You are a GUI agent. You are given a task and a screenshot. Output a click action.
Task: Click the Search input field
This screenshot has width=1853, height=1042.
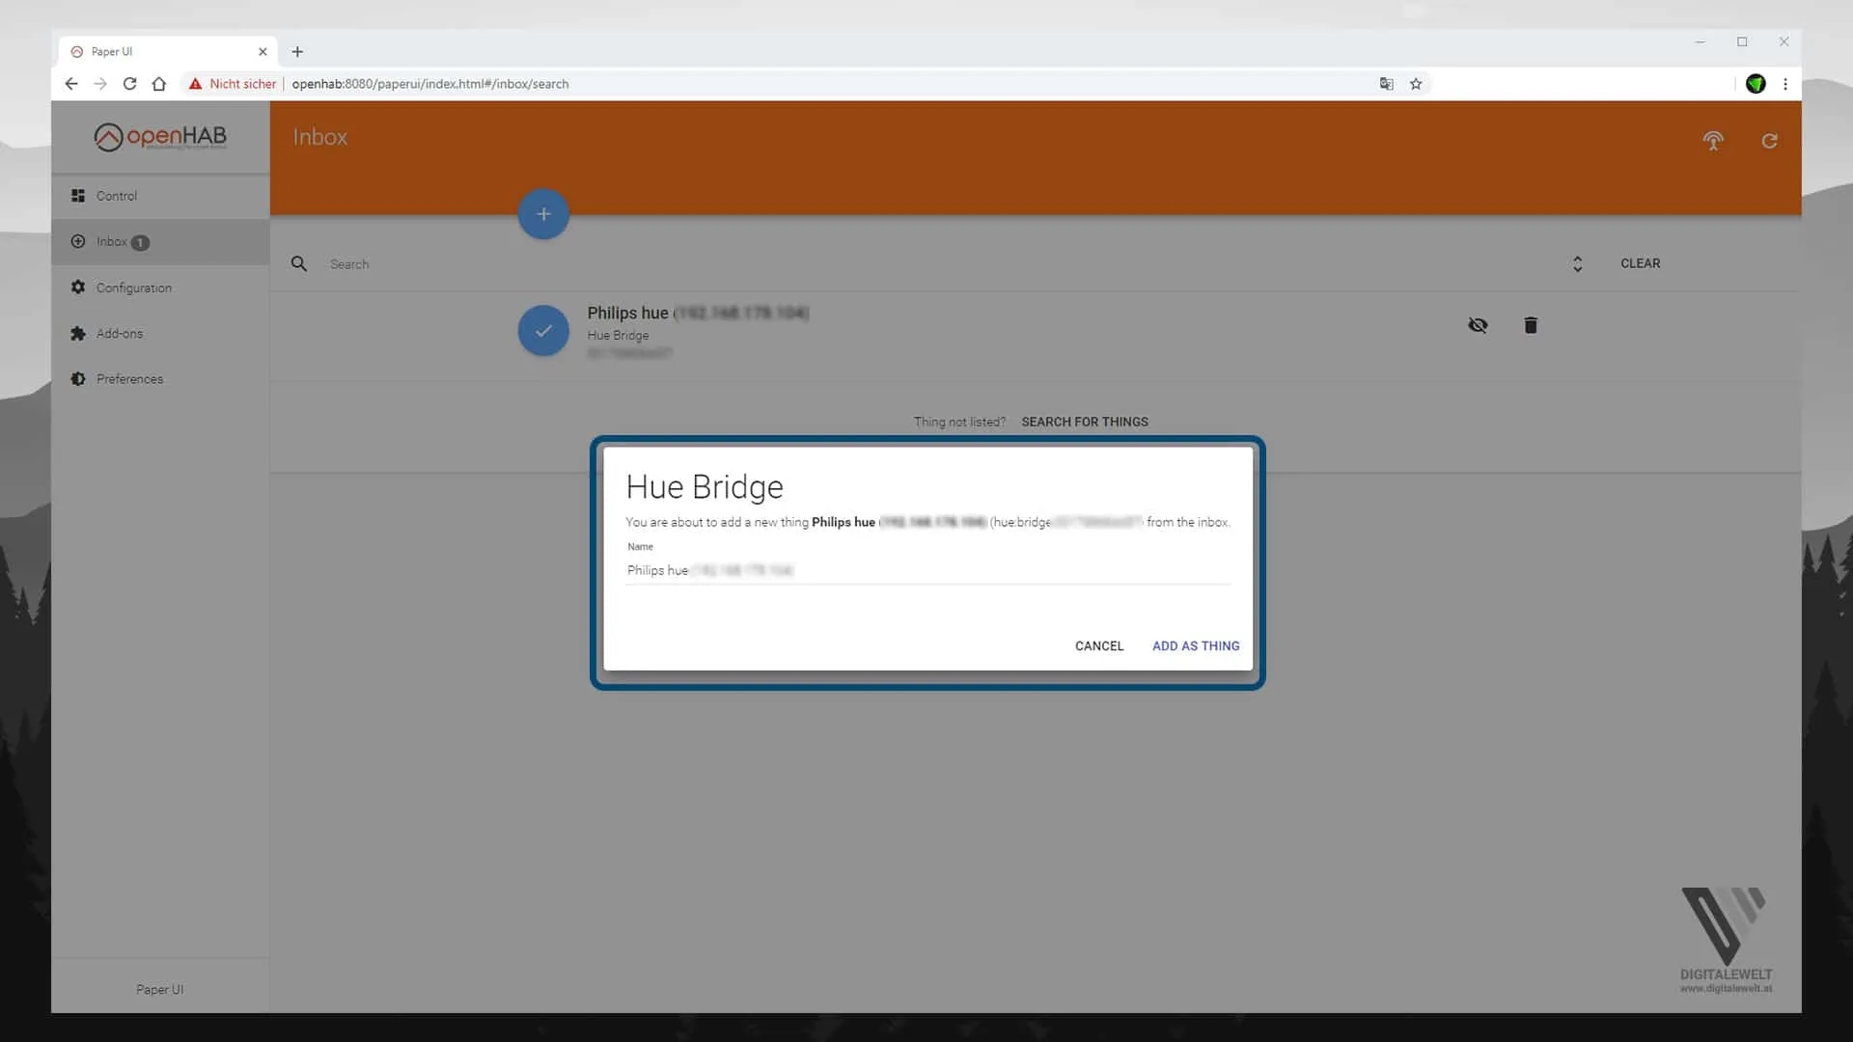tap(926, 264)
